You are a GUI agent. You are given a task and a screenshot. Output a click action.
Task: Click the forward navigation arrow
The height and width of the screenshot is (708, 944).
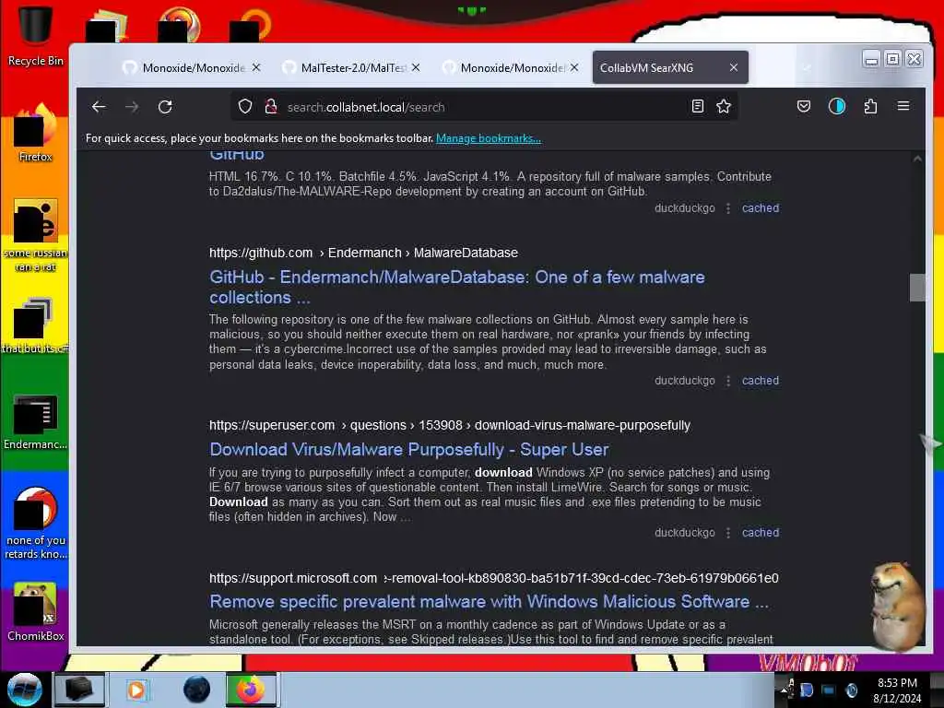(x=132, y=107)
